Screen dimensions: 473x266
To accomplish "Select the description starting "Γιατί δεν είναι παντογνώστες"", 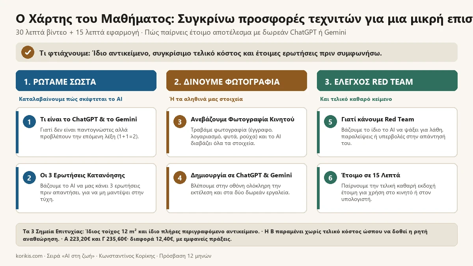I will [x=89, y=133].
